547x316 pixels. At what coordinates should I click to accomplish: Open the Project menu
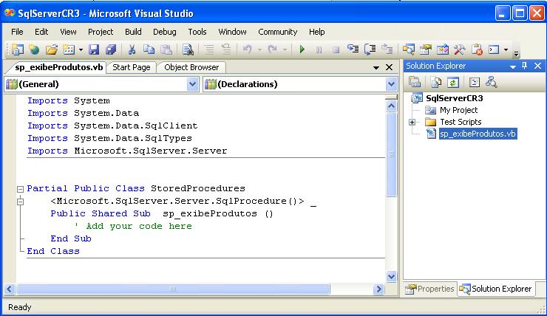click(x=101, y=32)
